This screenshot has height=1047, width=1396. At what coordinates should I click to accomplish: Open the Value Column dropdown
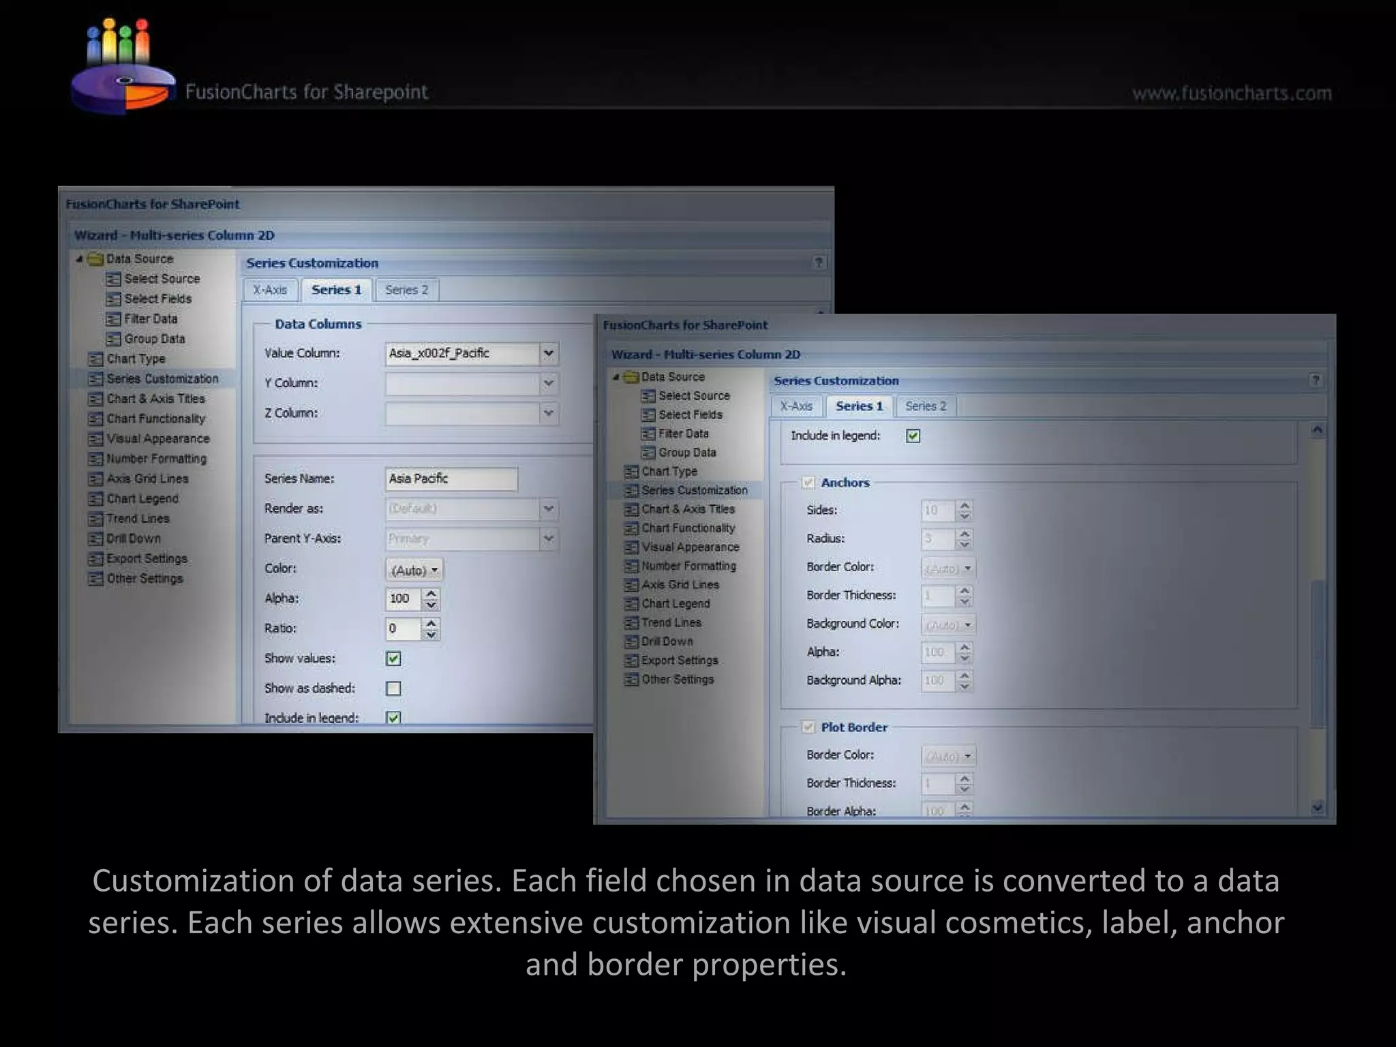(x=549, y=353)
